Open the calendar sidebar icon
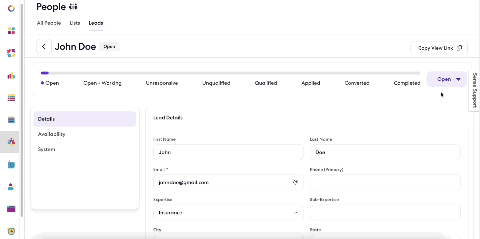The height and width of the screenshot is (239, 480). click(x=11, y=120)
